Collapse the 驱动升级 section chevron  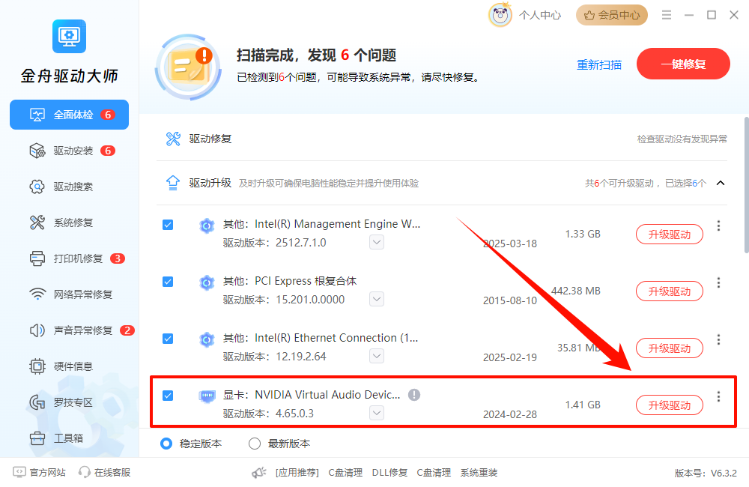coord(721,183)
